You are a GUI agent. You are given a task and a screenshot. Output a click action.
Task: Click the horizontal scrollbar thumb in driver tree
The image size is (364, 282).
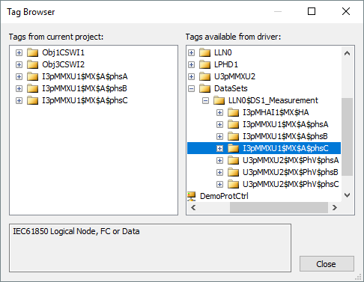point(279,207)
